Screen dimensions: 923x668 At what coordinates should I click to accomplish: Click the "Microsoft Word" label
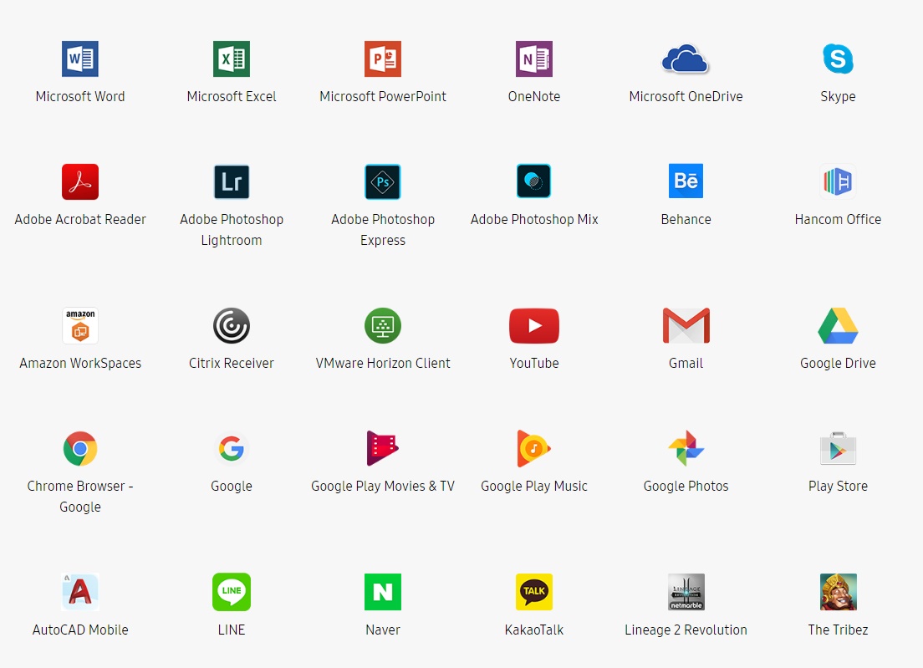[80, 96]
